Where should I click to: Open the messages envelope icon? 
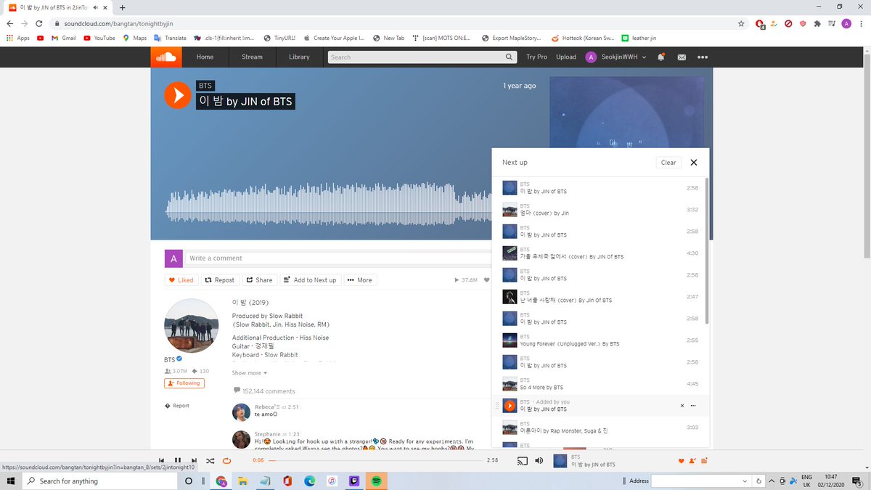point(682,57)
